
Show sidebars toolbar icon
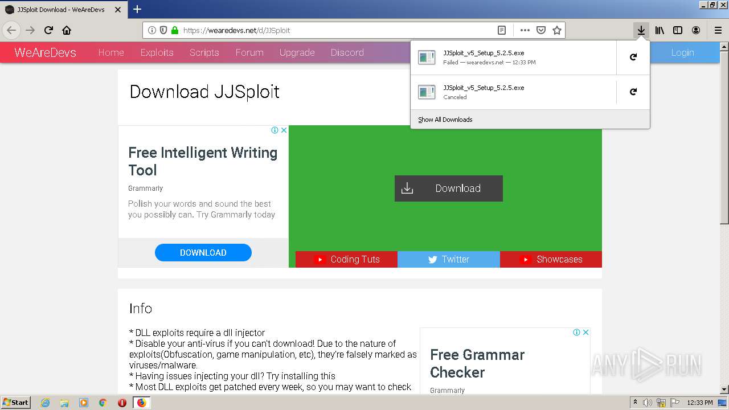678,30
